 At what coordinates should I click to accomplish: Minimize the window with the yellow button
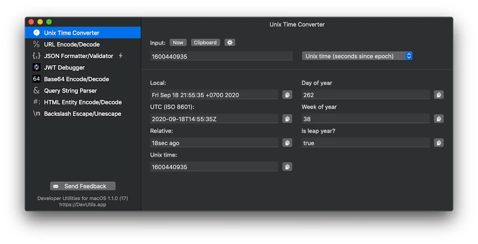point(40,21)
